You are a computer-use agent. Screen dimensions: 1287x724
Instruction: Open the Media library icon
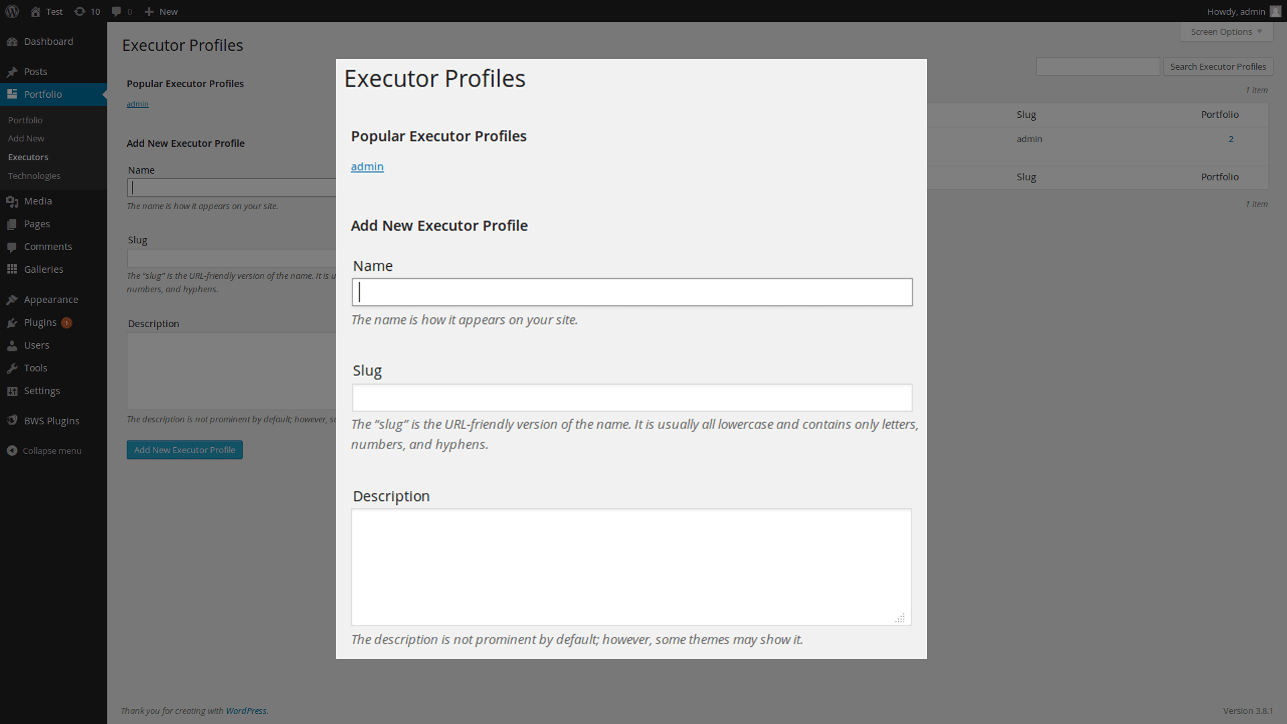(12, 201)
